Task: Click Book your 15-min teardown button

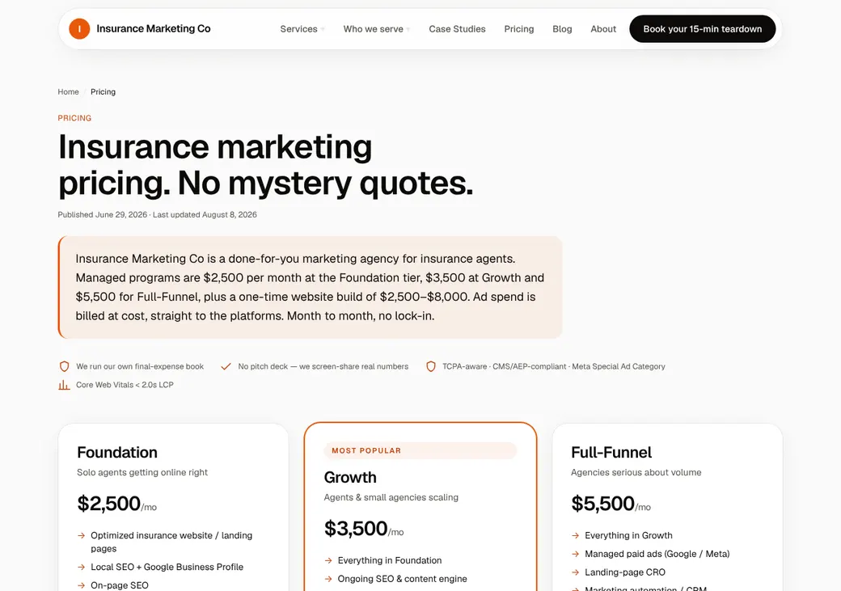Action: [x=702, y=29]
